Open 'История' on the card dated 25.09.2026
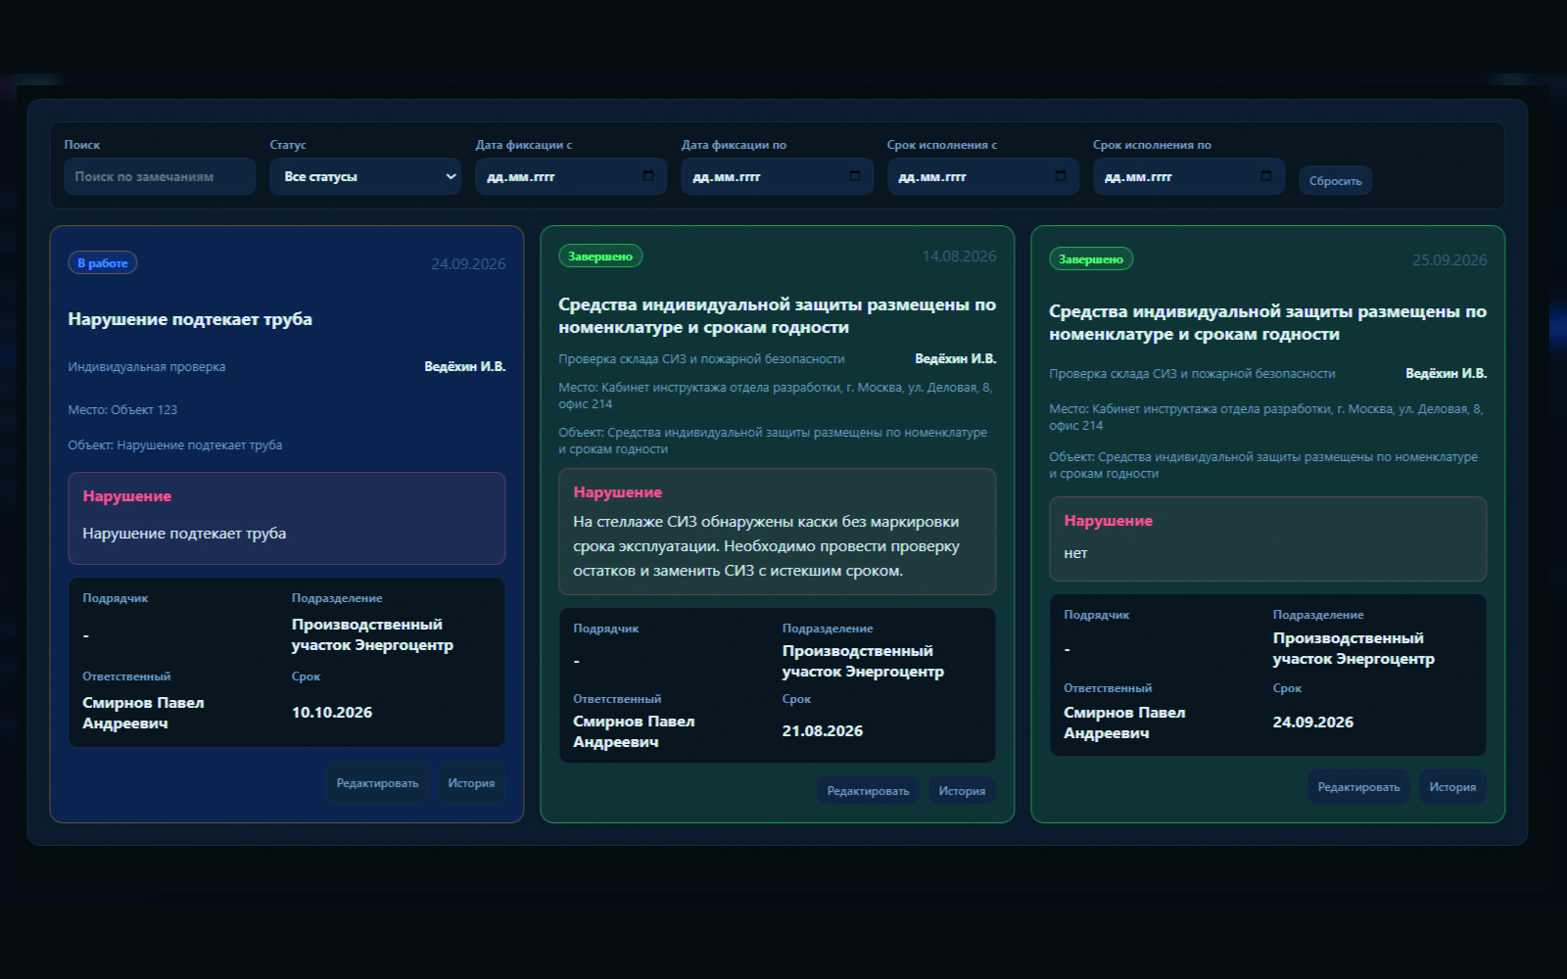The width and height of the screenshot is (1567, 979). [1452, 787]
